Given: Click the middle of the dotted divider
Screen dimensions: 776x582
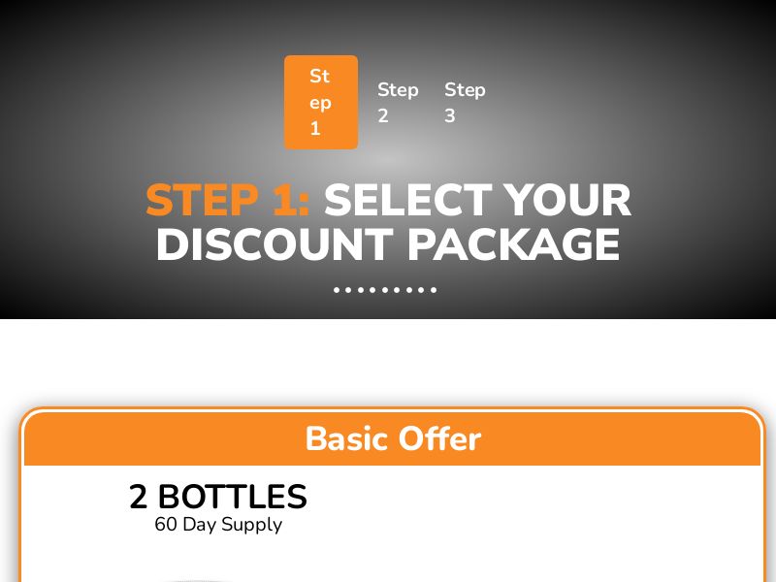Looking at the screenshot, I should [x=385, y=289].
